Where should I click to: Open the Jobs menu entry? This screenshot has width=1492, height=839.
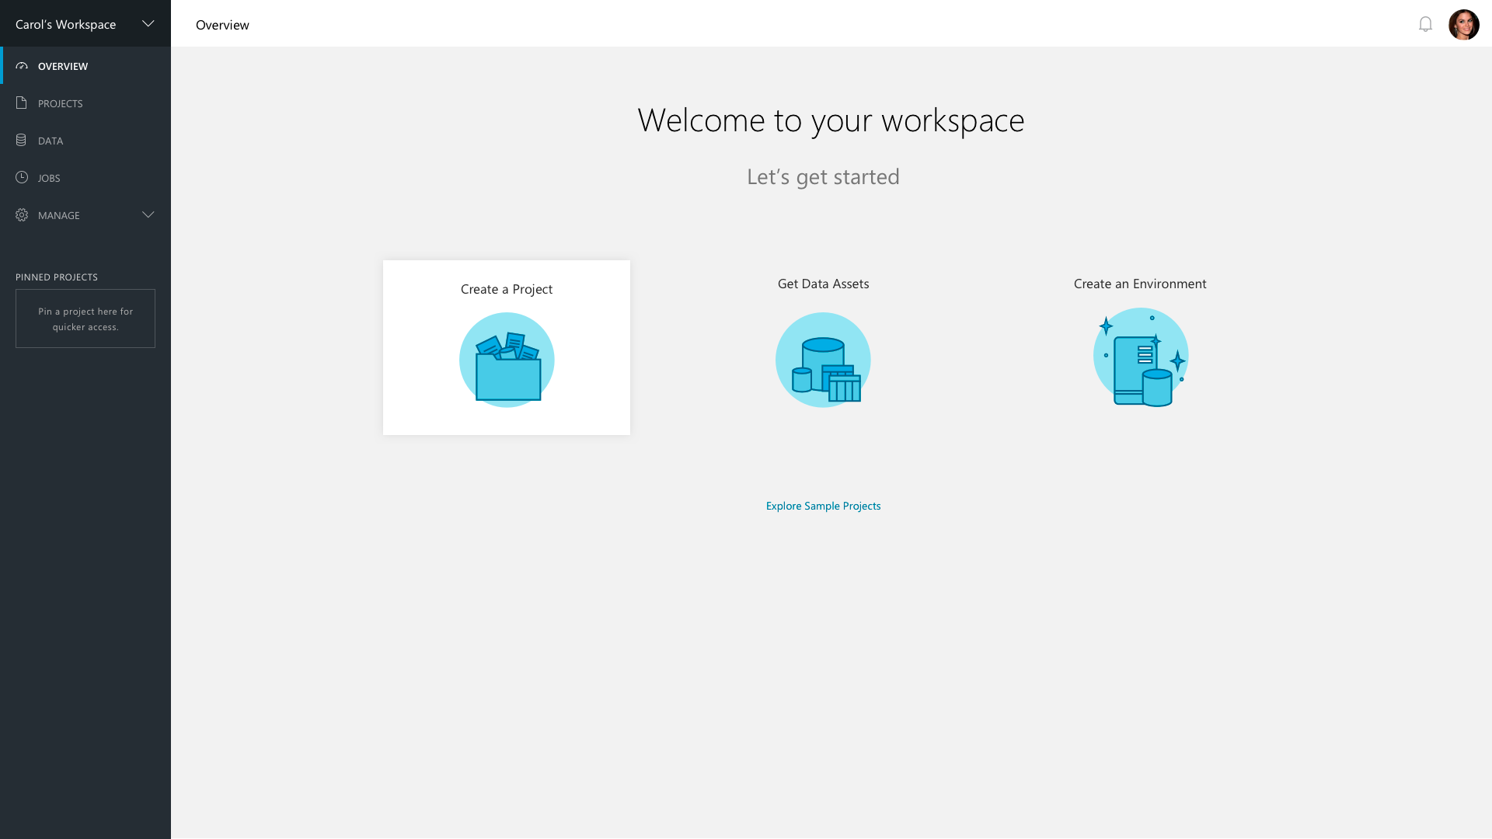click(x=49, y=178)
